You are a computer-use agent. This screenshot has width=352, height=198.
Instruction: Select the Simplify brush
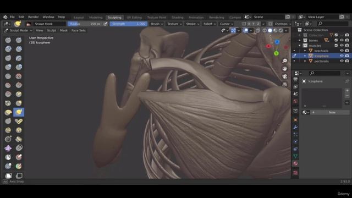(19, 148)
